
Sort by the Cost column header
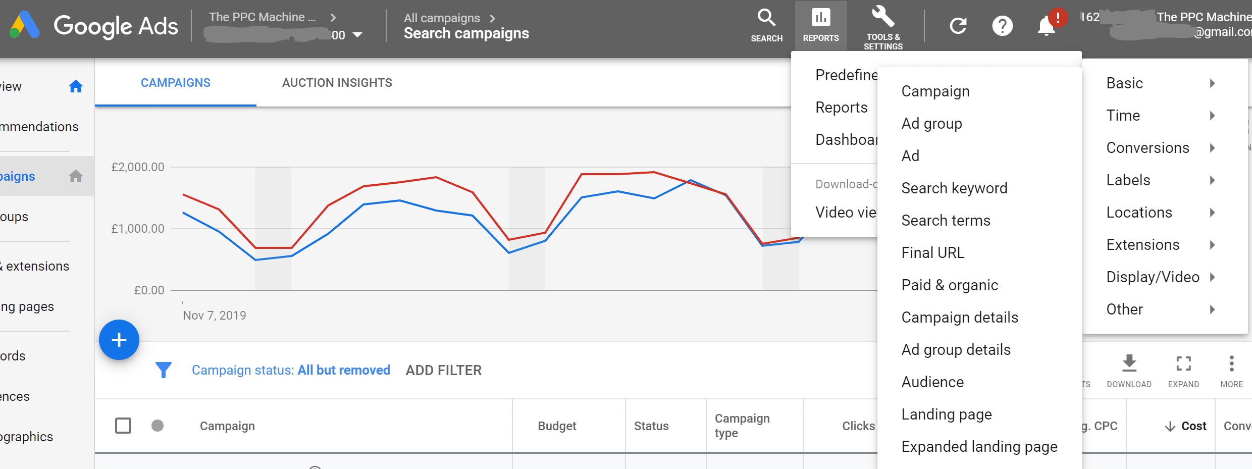coord(1193,426)
